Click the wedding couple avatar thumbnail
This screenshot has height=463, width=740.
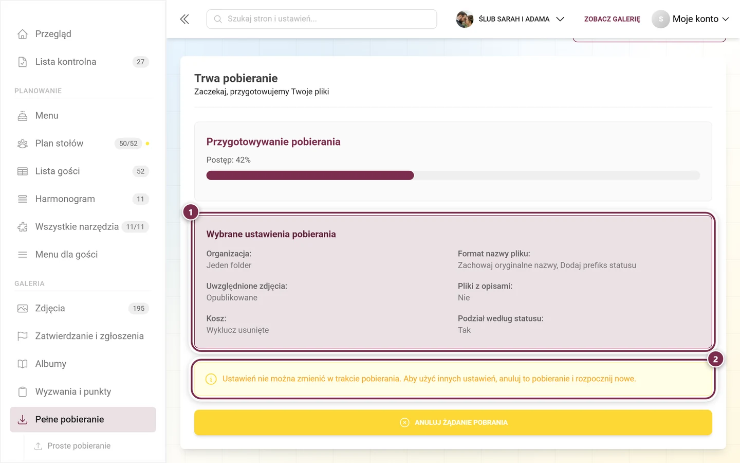pyautogui.click(x=465, y=19)
